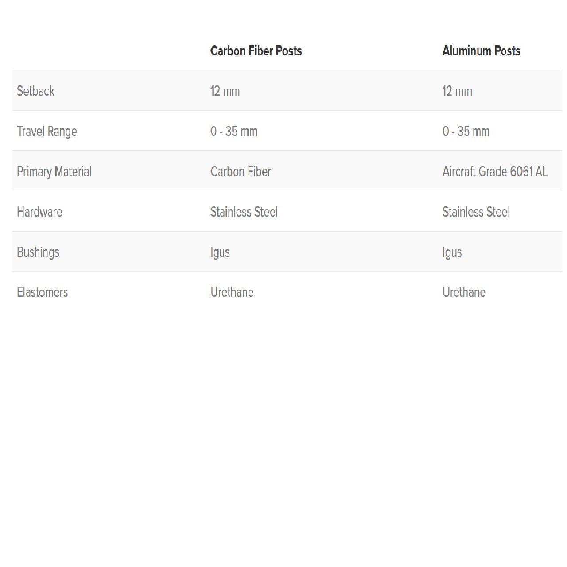Click the Aluminum 0 - 35 mm value
The height and width of the screenshot is (567, 567).
[466, 132]
